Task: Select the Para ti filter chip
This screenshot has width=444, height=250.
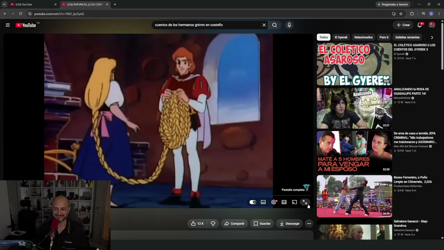Action: (384, 37)
